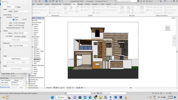Open the 150 DPI dropdown

[26, 20]
